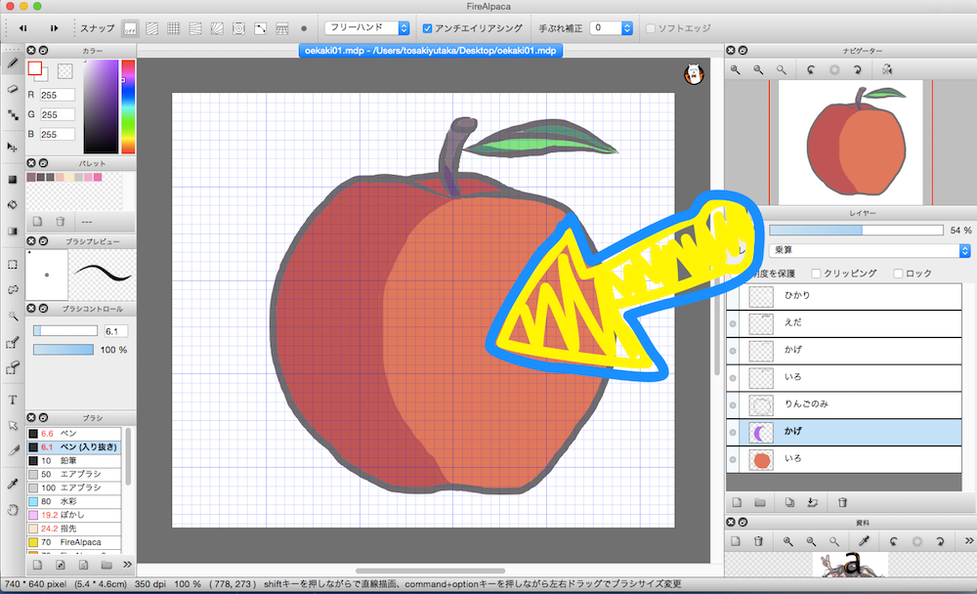The width and height of the screenshot is (977, 594).
Task: Enable the perspective vanishing point snap
Action: click(217, 28)
